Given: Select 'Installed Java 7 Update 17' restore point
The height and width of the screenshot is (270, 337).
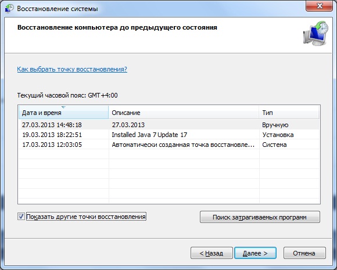Looking at the screenshot, I should click(169, 135).
